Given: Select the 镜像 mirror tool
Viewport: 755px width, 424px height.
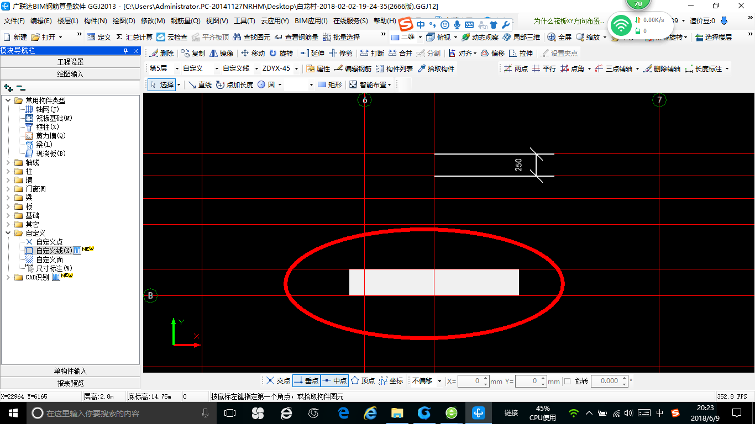Looking at the screenshot, I should 221,54.
